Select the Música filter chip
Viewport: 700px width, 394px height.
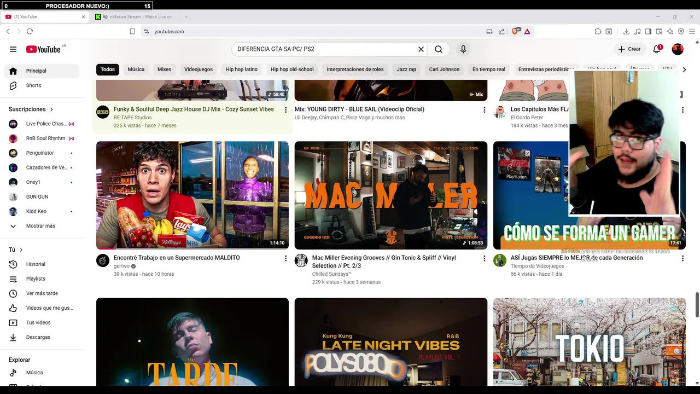(136, 69)
